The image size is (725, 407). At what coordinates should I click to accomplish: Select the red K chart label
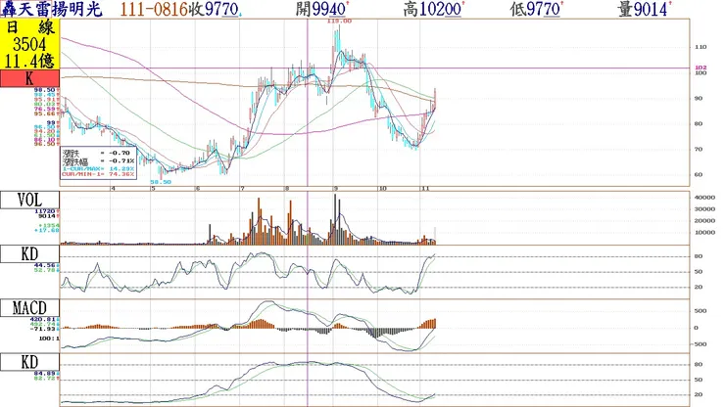click(29, 78)
